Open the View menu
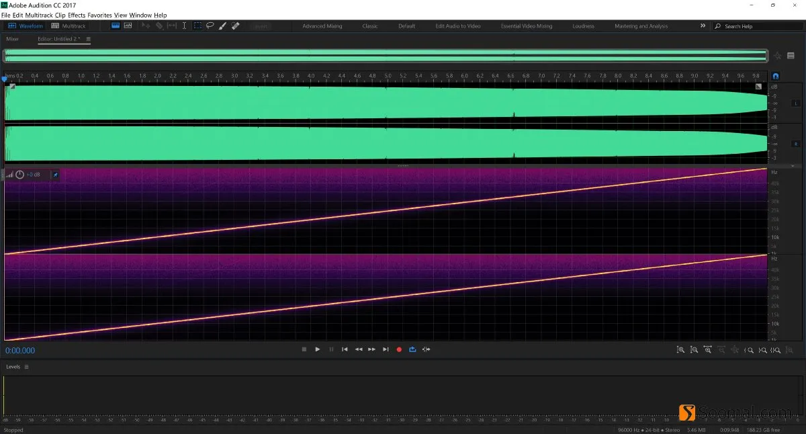 pyautogui.click(x=121, y=15)
